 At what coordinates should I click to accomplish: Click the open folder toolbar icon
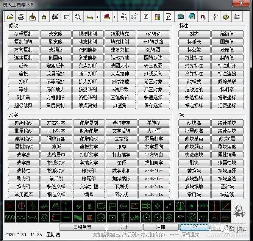[x=10, y=17]
